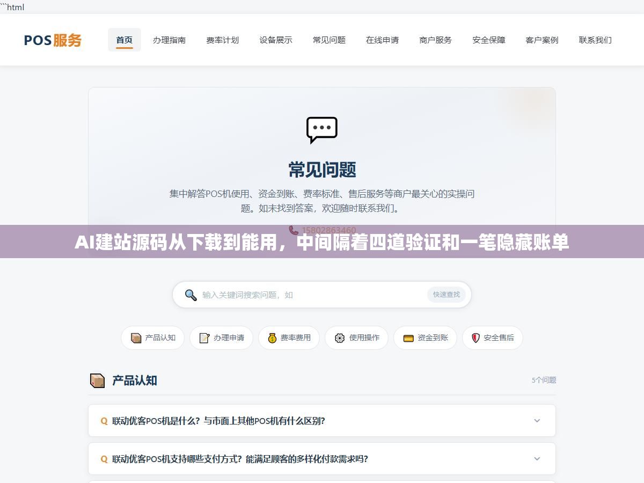
Task: Filter by 安全售后 category chip
Action: pos(492,338)
